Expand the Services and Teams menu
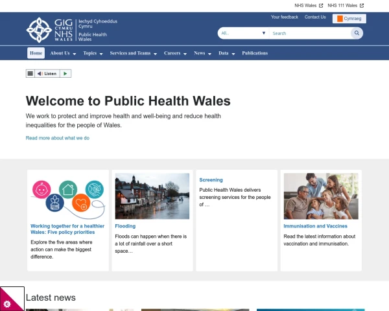Screen dimensions: 389x311 [x=133, y=53]
